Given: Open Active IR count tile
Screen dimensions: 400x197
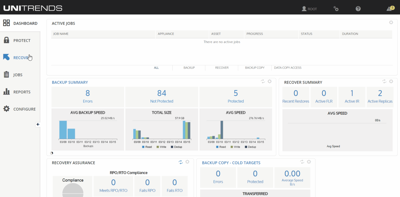Looking at the screenshot, I should [352, 97].
